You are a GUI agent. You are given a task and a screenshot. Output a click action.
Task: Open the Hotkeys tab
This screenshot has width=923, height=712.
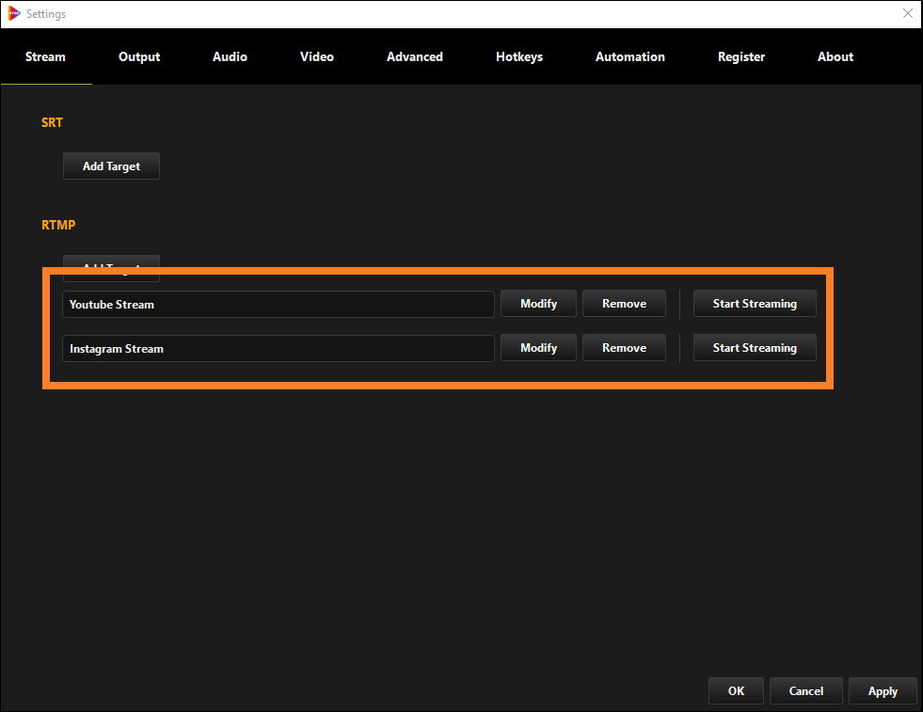point(519,57)
